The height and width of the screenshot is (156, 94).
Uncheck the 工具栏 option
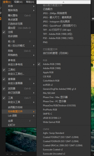click(19, 70)
